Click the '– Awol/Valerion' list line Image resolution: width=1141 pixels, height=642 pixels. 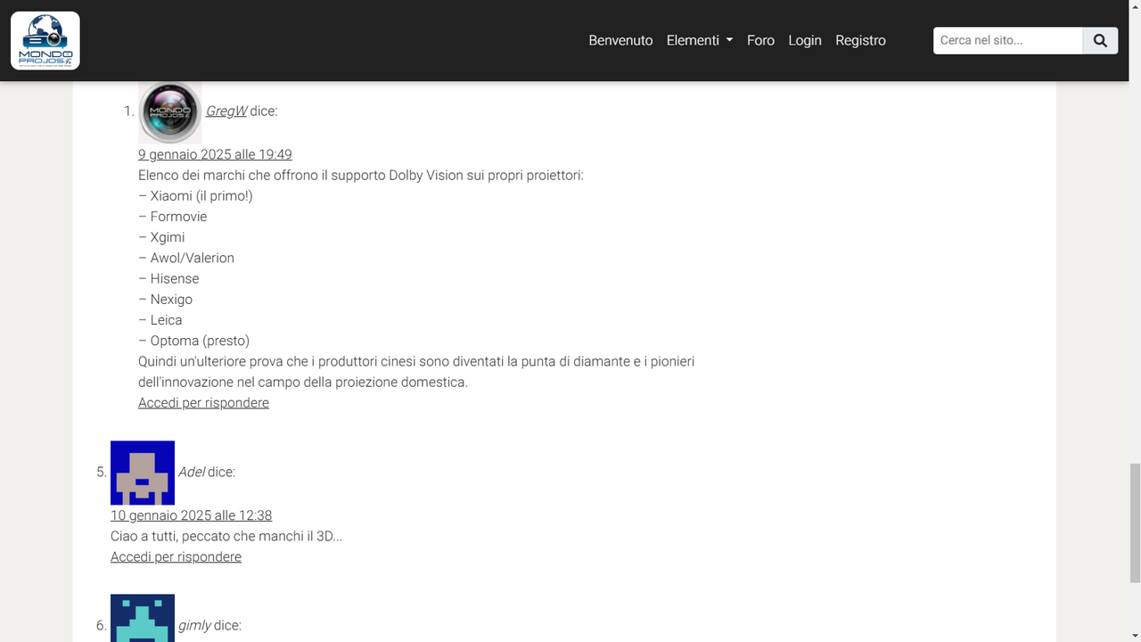pos(186,258)
